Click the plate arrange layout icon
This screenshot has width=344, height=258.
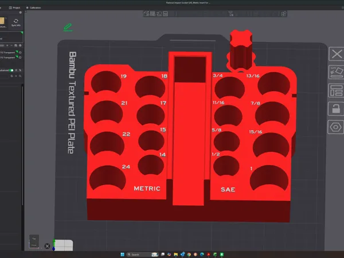point(337,90)
